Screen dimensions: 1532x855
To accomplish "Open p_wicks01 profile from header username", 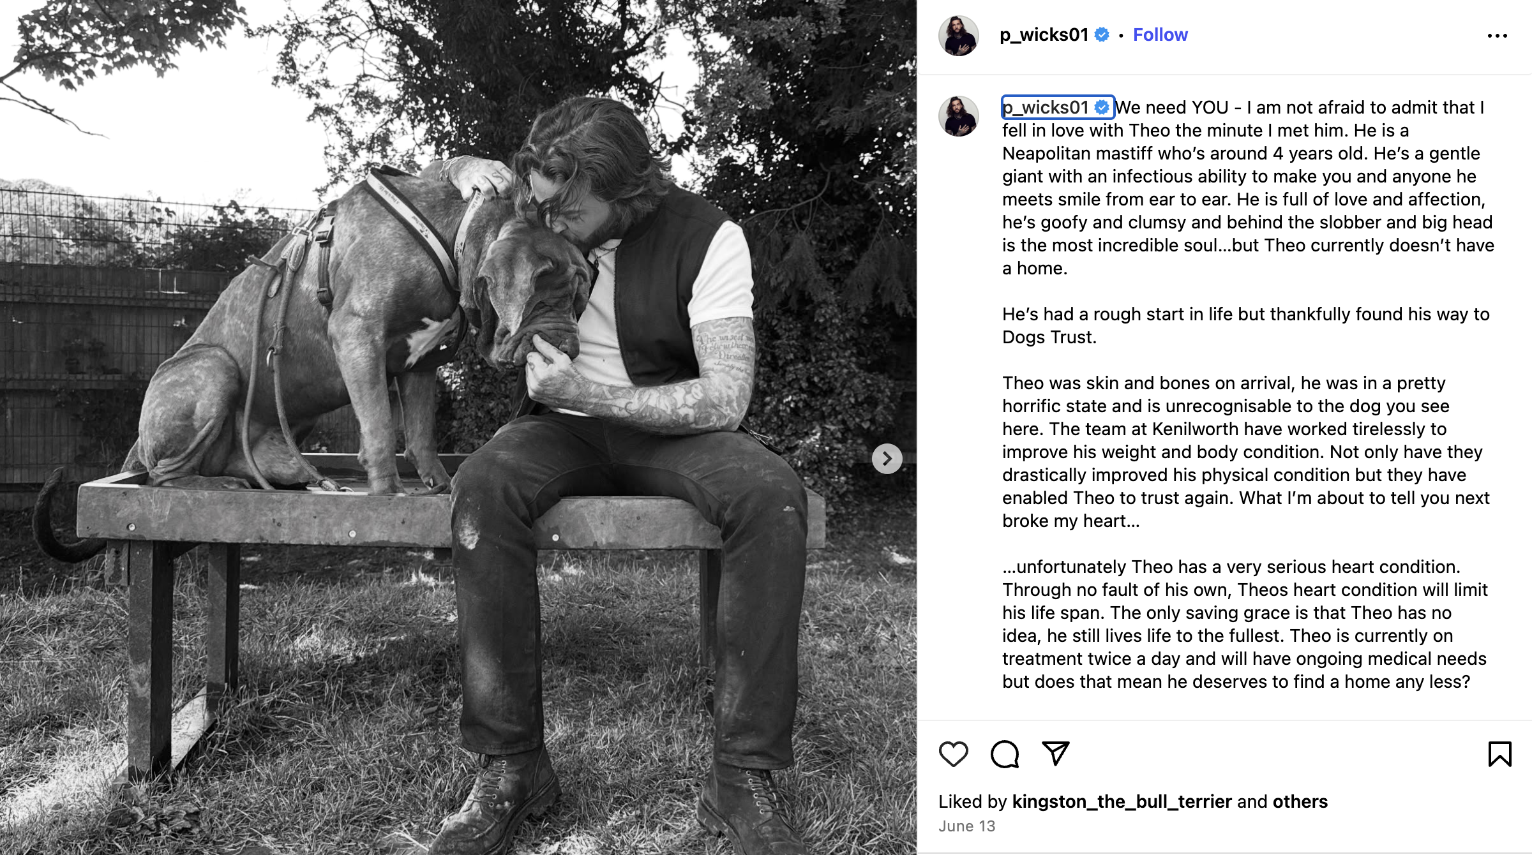I will click(1044, 35).
